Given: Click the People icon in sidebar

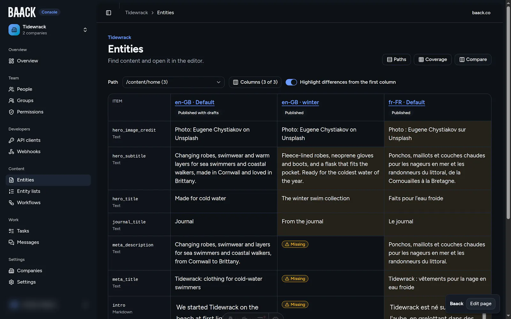Looking at the screenshot, I should point(11,89).
